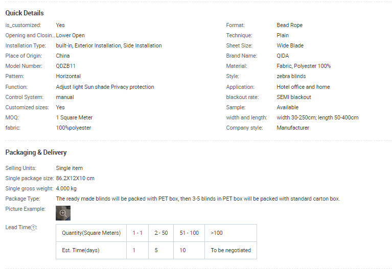392x269 pixels.
Task: Zoom the Picture Example magnifier icon
Action: 62,213
